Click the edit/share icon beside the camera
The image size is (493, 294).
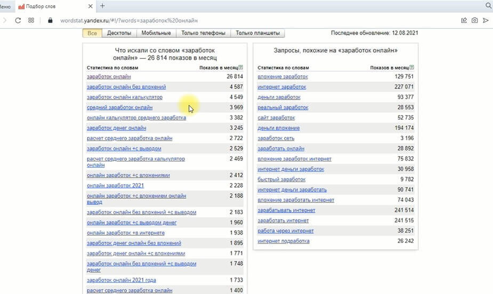pos(464,20)
